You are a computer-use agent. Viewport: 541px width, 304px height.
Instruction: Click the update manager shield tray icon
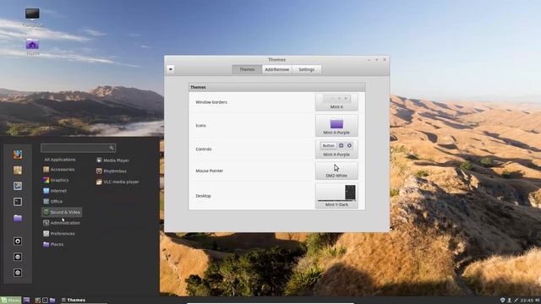click(x=502, y=301)
